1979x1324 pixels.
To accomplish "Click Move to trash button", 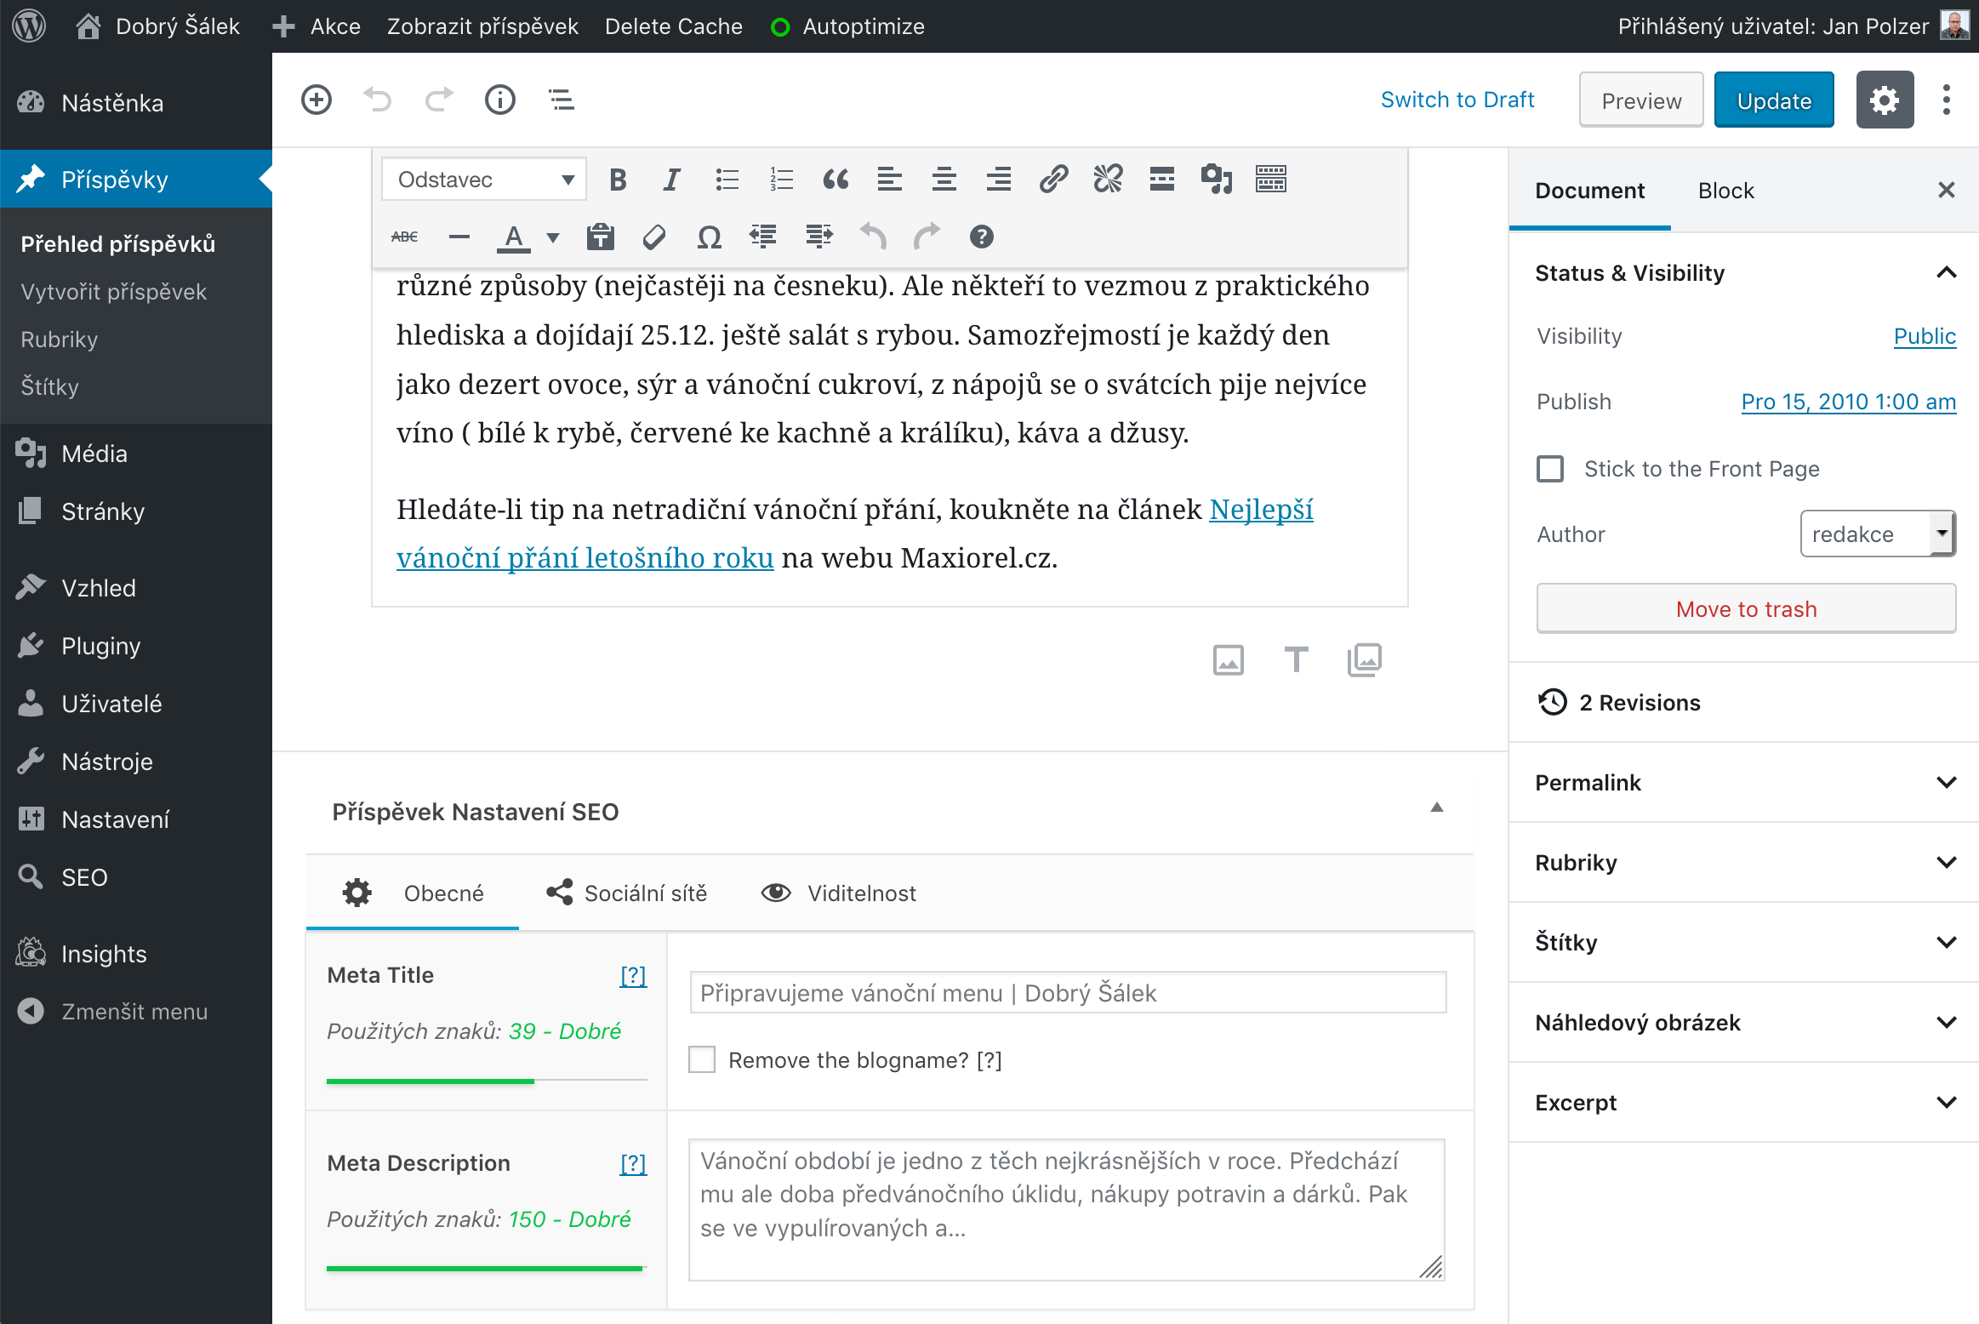I will pyautogui.click(x=1746, y=609).
